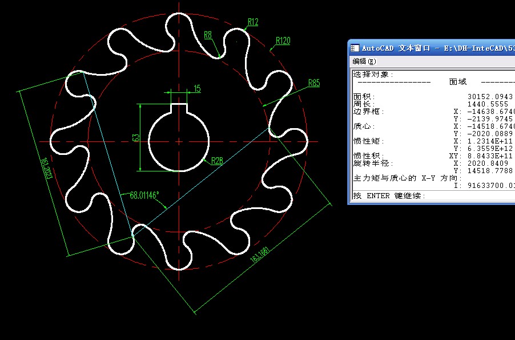This screenshot has height=340, width=515.
Task: Click the 面积 value 30152.0943
Action: click(x=490, y=97)
